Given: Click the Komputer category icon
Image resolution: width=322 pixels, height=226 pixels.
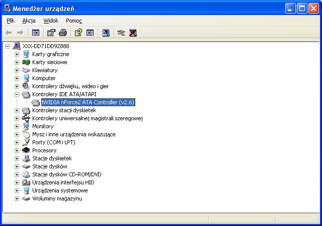Looking at the screenshot, I should coord(26,78).
